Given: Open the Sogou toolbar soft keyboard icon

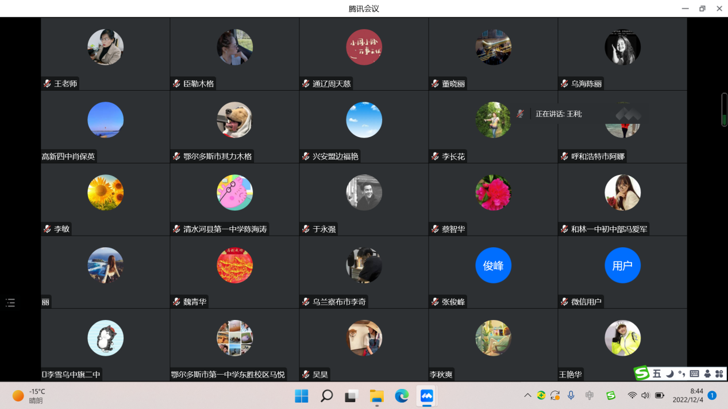Looking at the screenshot, I should tap(694, 374).
